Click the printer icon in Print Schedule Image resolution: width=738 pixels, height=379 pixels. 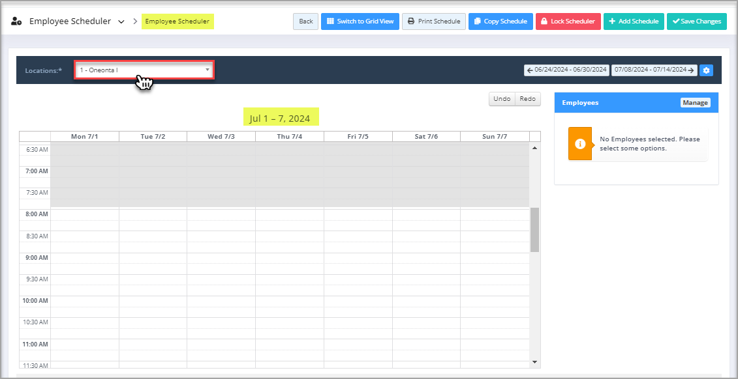pyautogui.click(x=411, y=21)
